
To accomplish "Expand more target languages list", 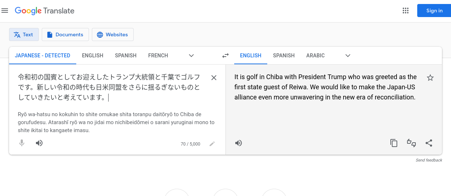I will (x=348, y=56).
